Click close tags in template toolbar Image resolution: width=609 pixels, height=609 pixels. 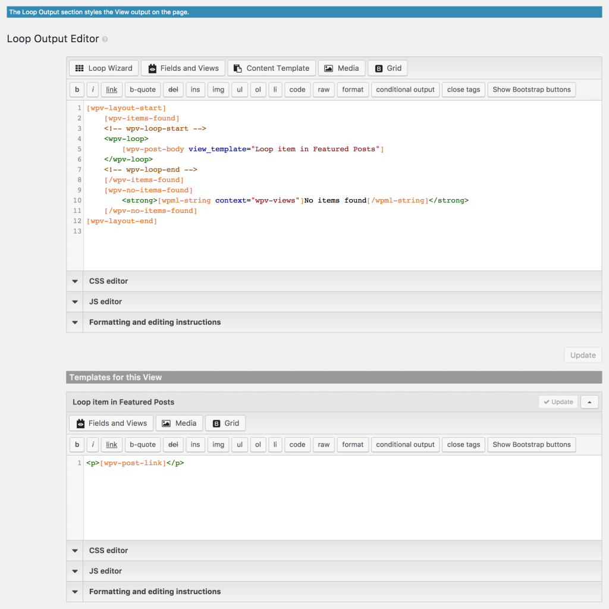pyautogui.click(x=463, y=445)
